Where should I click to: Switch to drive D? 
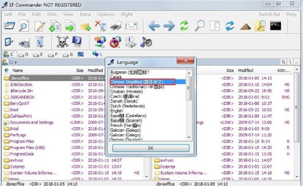tap(23, 55)
